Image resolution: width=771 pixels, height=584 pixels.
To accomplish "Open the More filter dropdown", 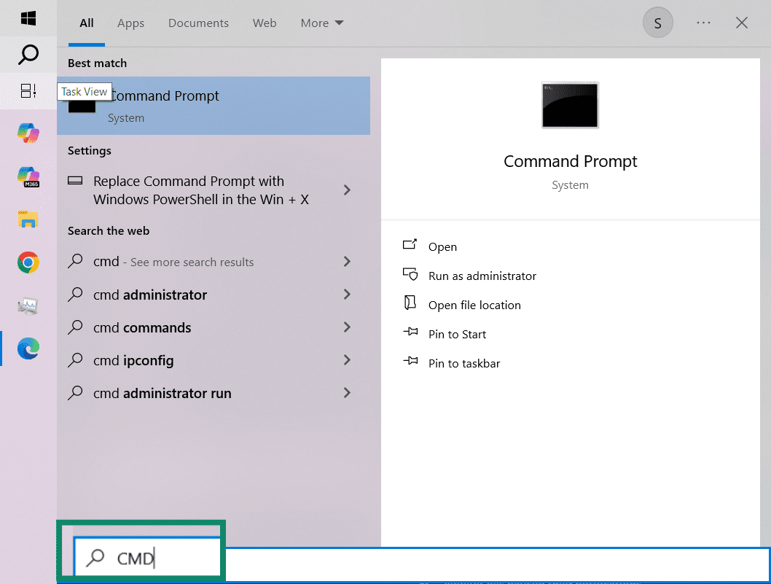I will click(x=321, y=23).
